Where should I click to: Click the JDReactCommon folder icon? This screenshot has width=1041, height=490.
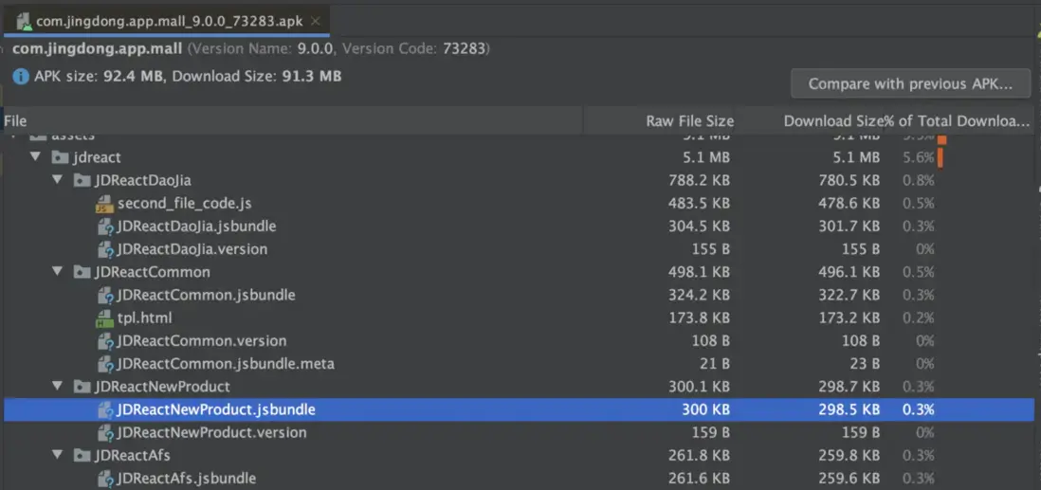pos(83,272)
